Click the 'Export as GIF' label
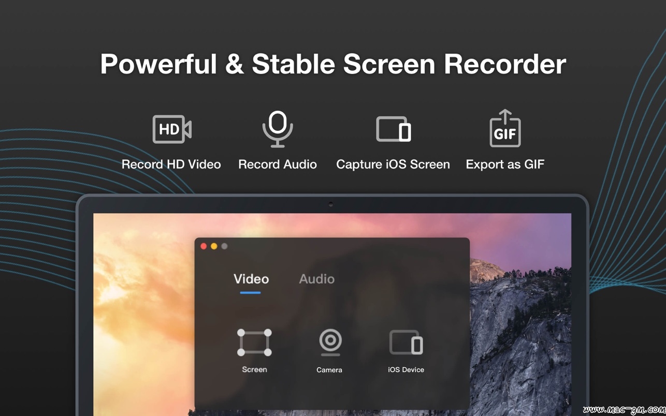The width and height of the screenshot is (666, 416). point(505,165)
